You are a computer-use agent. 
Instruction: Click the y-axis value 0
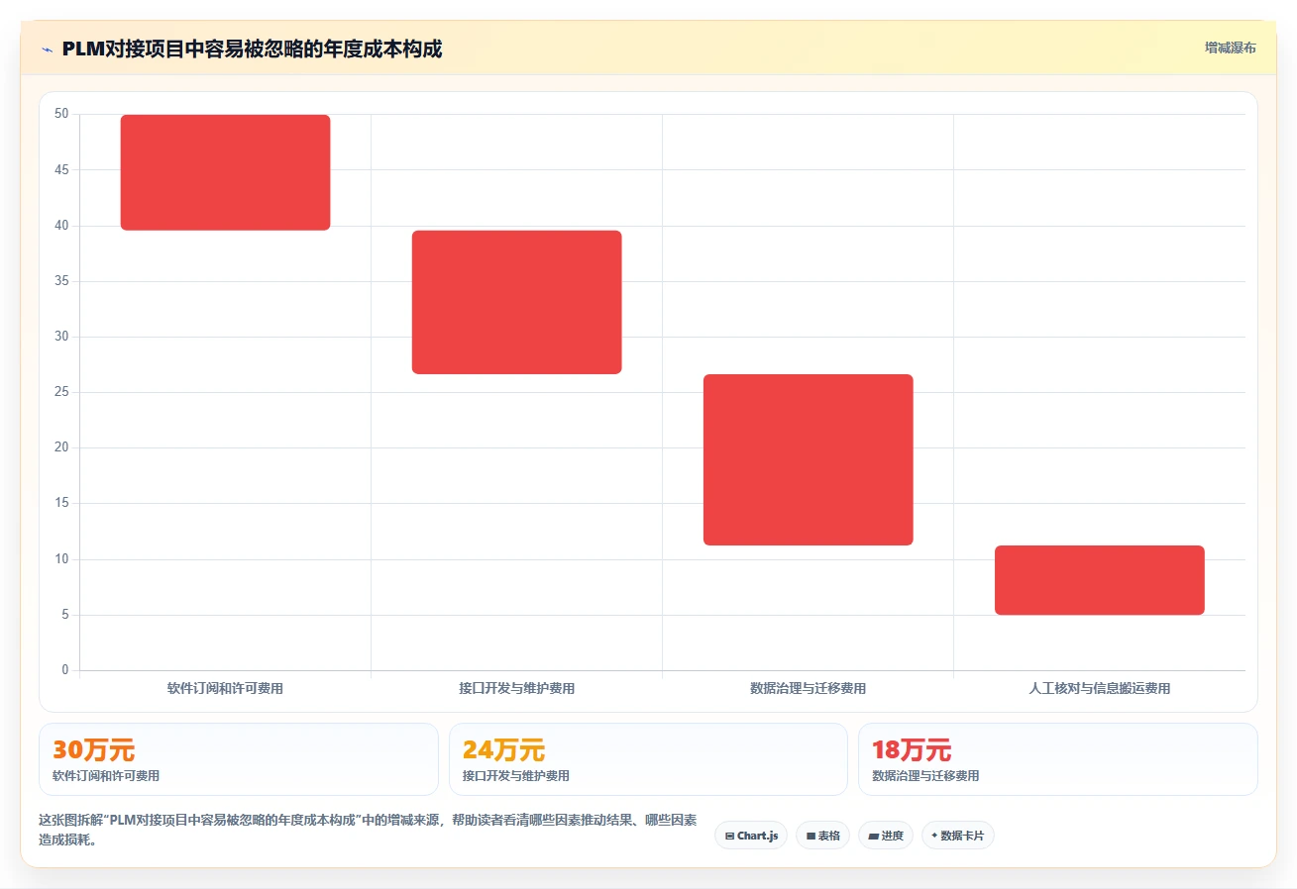tap(64, 670)
